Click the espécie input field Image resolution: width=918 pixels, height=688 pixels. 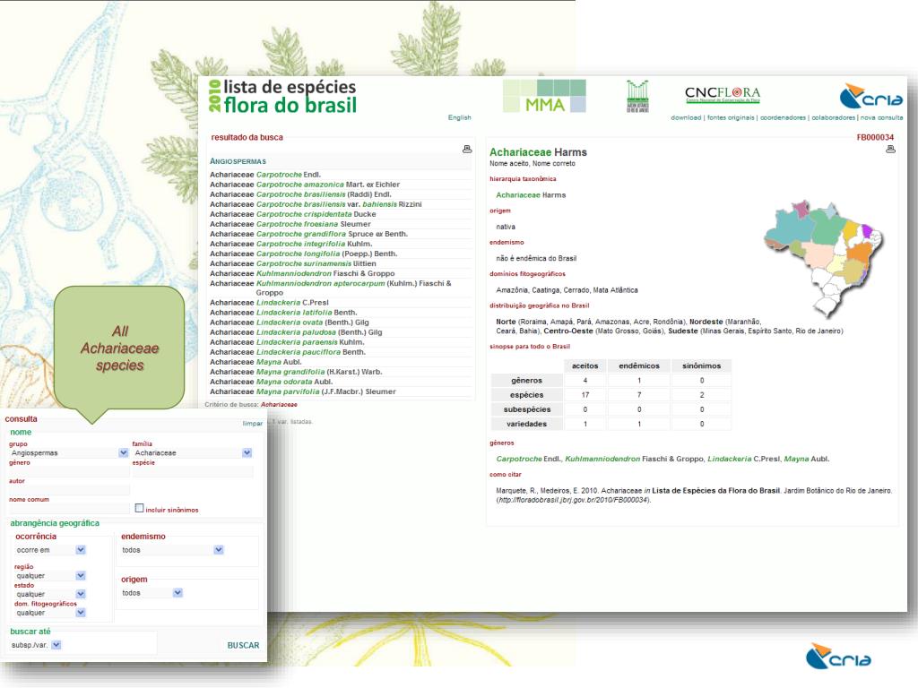pyautogui.click(x=193, y=471)
